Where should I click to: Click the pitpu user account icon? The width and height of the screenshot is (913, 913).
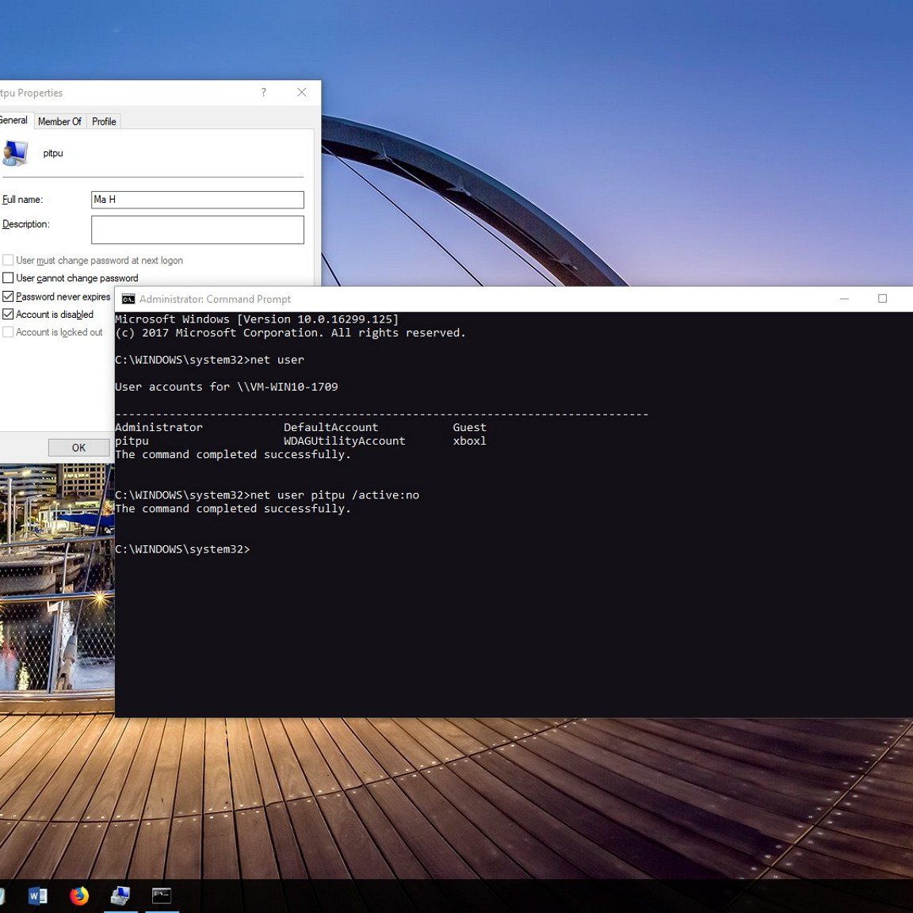pyautogui.click(x=15, y=152)
